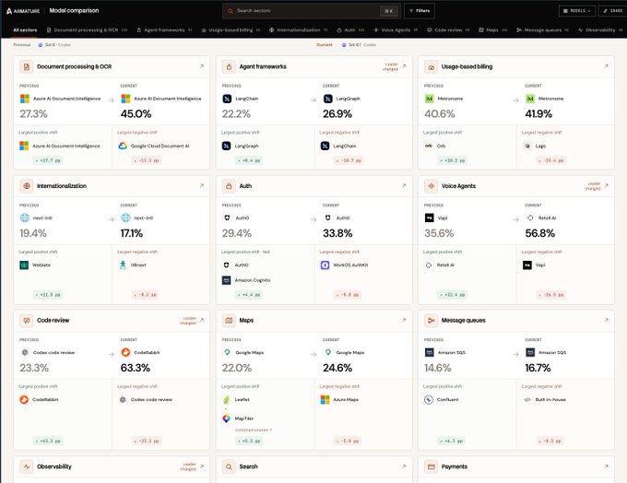Open the Models dropdown
Screen dimensions: 627x483
(x=576, y=11)
